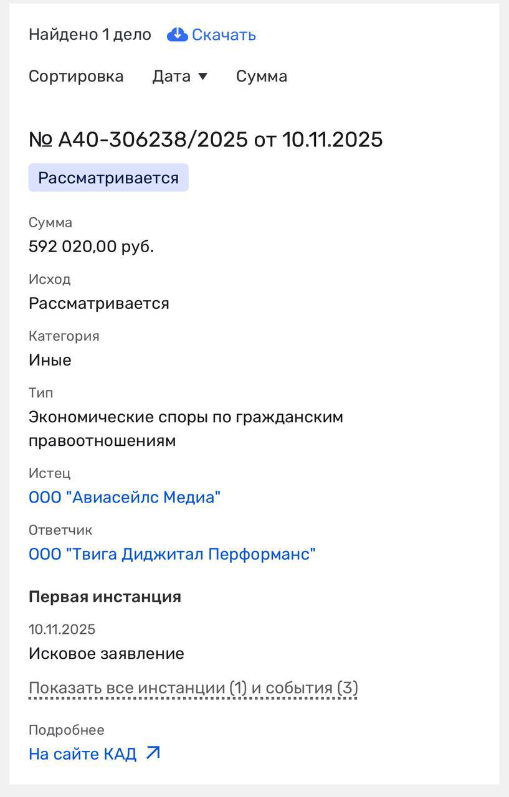
Task: Open the "Дата" sort option
Action: pyautogui.click(x=171, y=77)
